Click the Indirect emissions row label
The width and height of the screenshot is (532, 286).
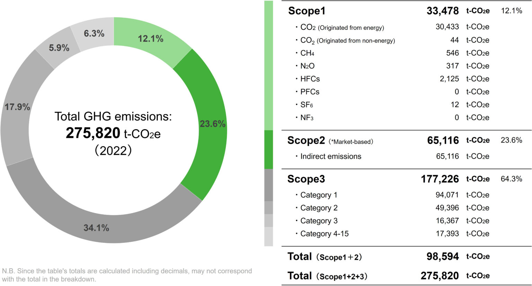pos(330,156)
